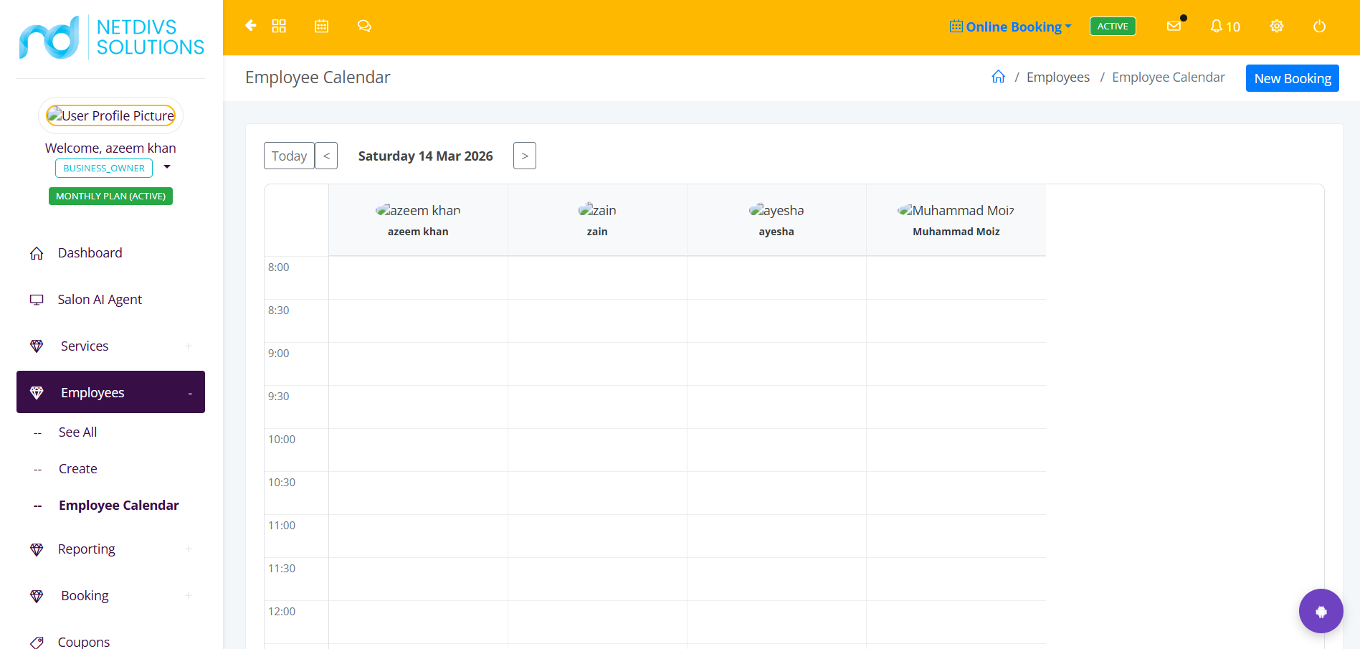1360x649 pixels.
Task: Open the mail envelope icon
Action: (1174, 26)
